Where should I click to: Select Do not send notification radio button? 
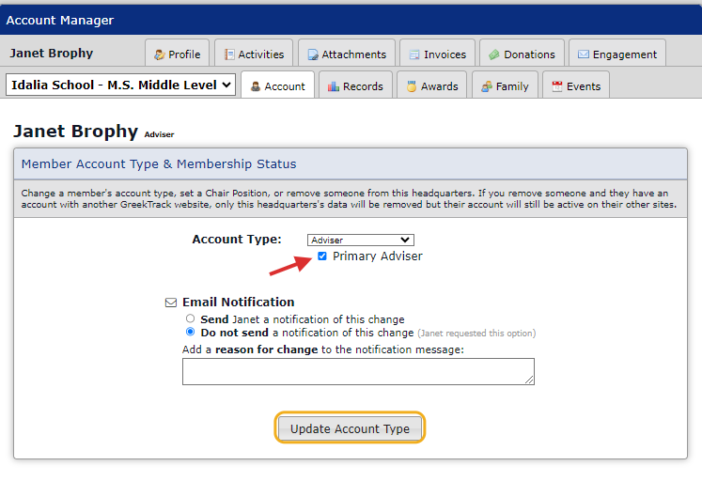[190, 332]
